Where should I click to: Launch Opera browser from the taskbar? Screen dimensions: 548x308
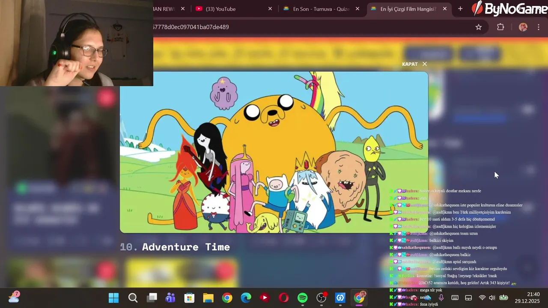[x=283, y=298]
